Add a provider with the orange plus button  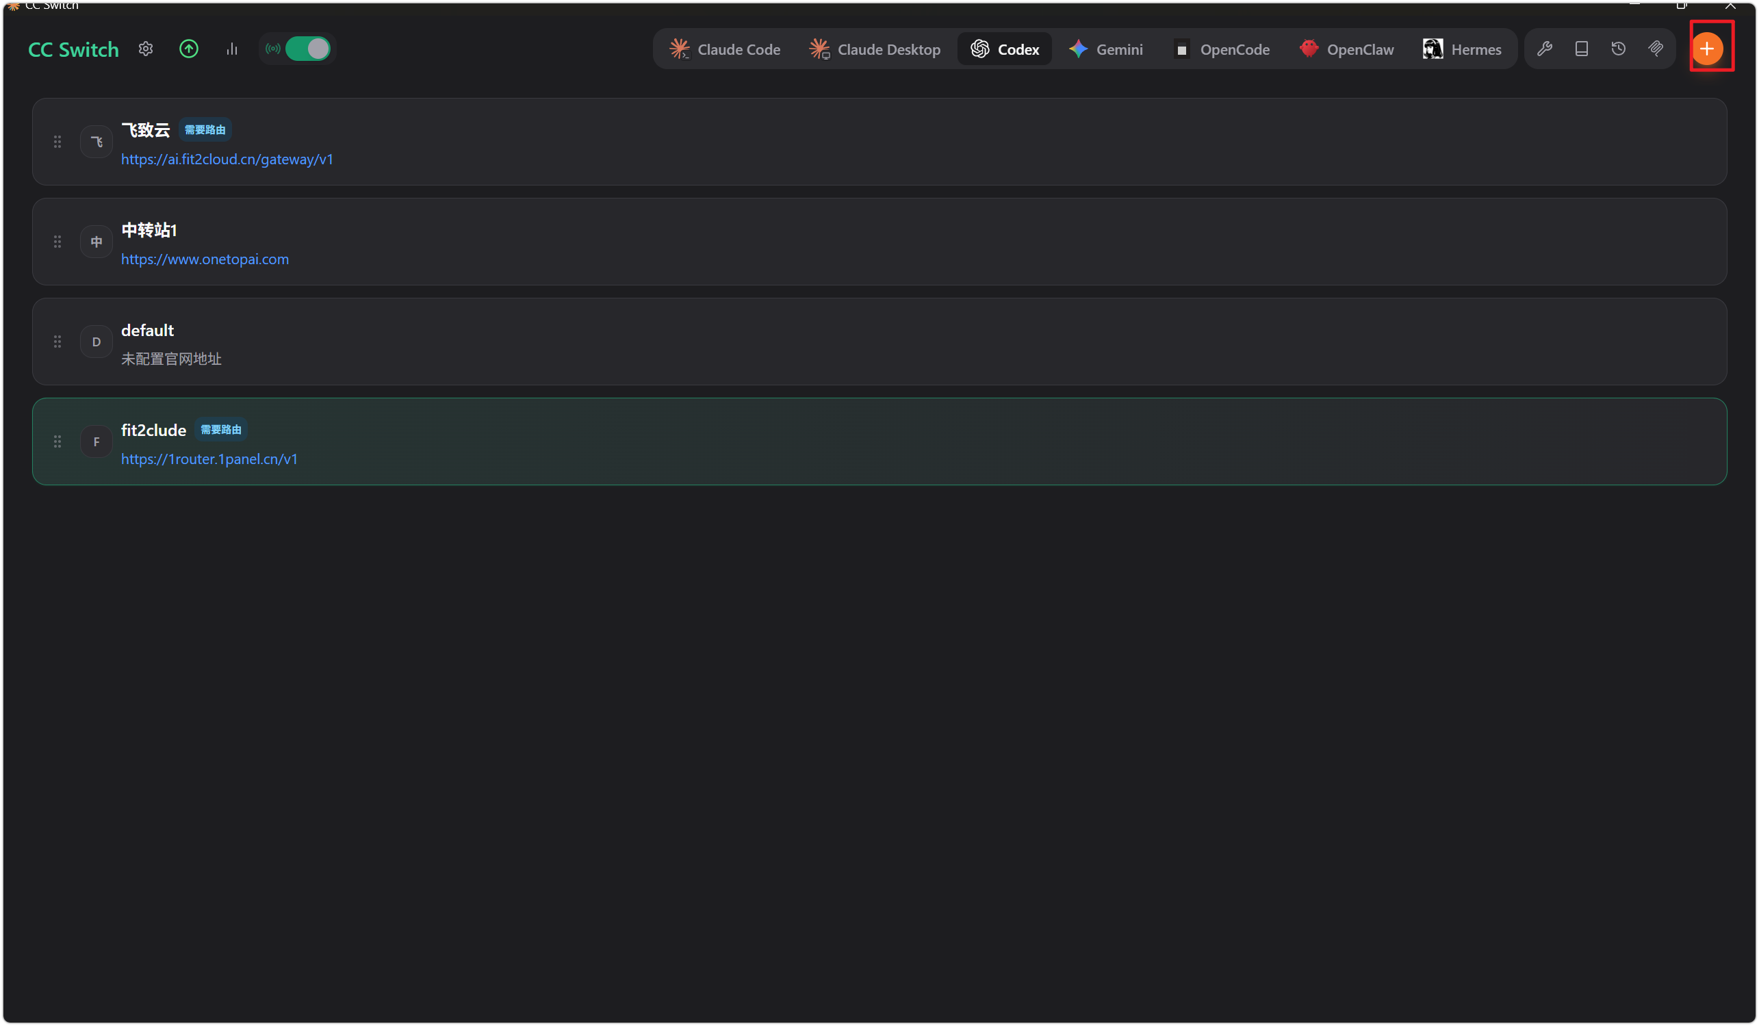pos(1707,49)
